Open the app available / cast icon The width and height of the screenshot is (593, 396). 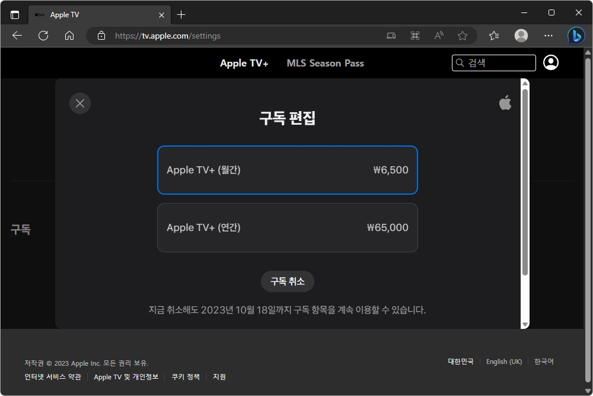[391, 36]
